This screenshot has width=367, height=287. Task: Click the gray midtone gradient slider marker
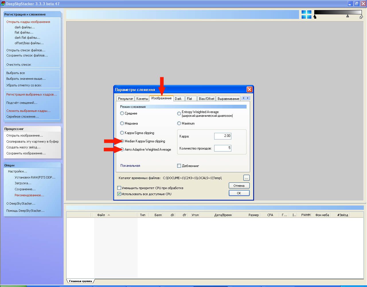tap(348, 16)
